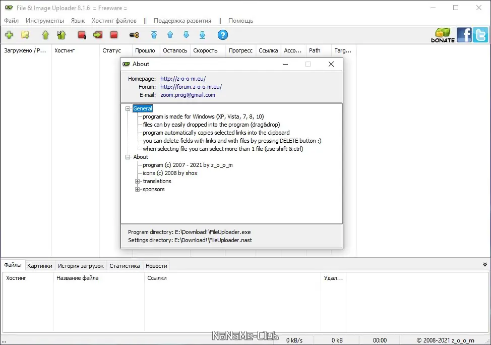The image size is (491, 345).
Task: Switch to the Статистика tab
Action: pos(125,266)
